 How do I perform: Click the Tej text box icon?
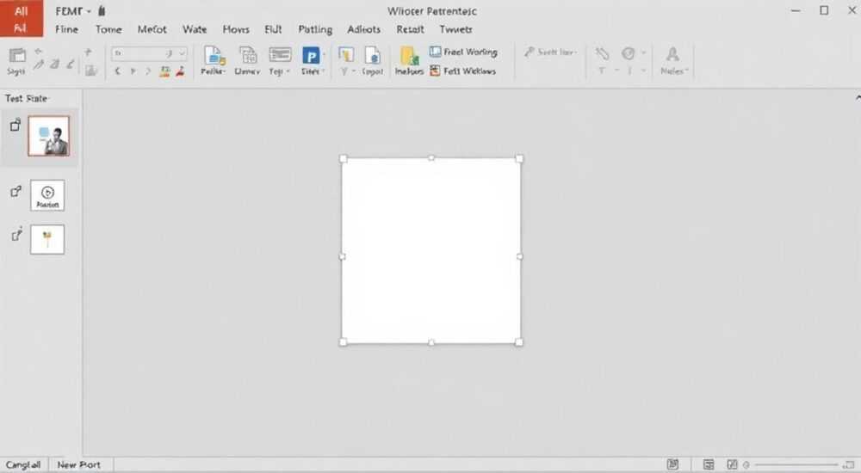pyautogui.click(x=280, y=55)
